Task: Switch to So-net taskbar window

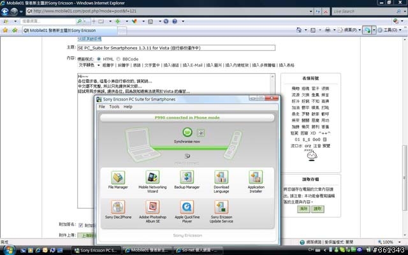Action: click(198, 251)
